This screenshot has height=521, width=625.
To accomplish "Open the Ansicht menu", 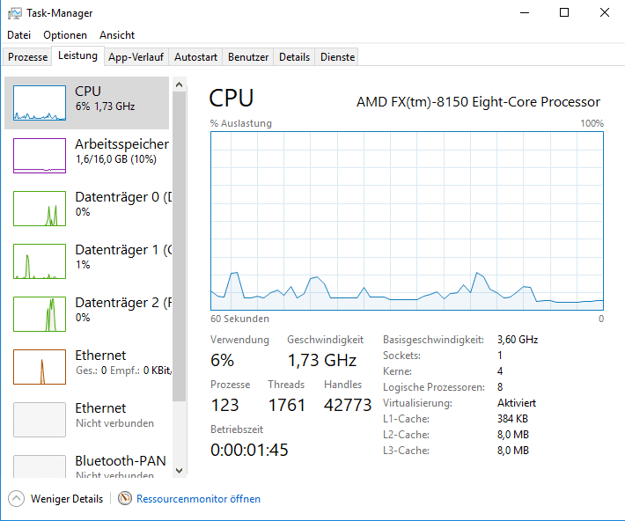I will pyautogui.click(x=117, y=35).
